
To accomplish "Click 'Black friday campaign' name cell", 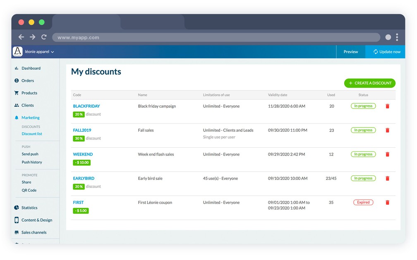I will [157, 106].
